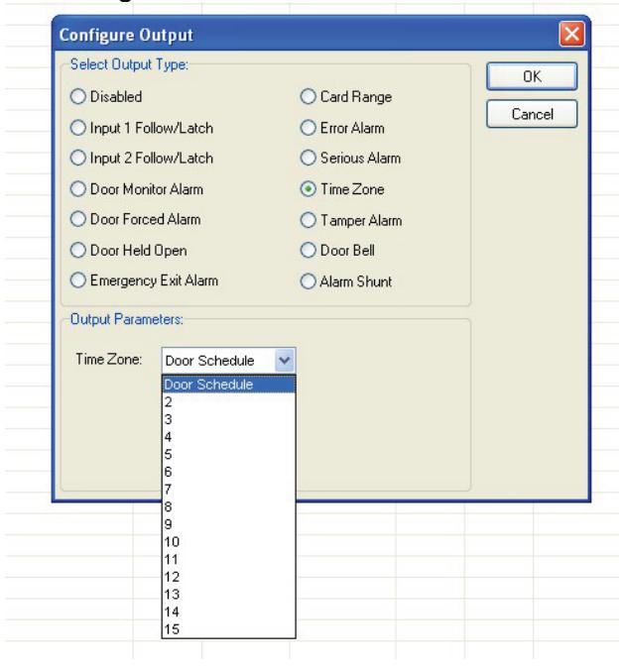Close the Configure Output dialog
The width and height of the screenshot is (626, 668).
click(x=571, y=34)
